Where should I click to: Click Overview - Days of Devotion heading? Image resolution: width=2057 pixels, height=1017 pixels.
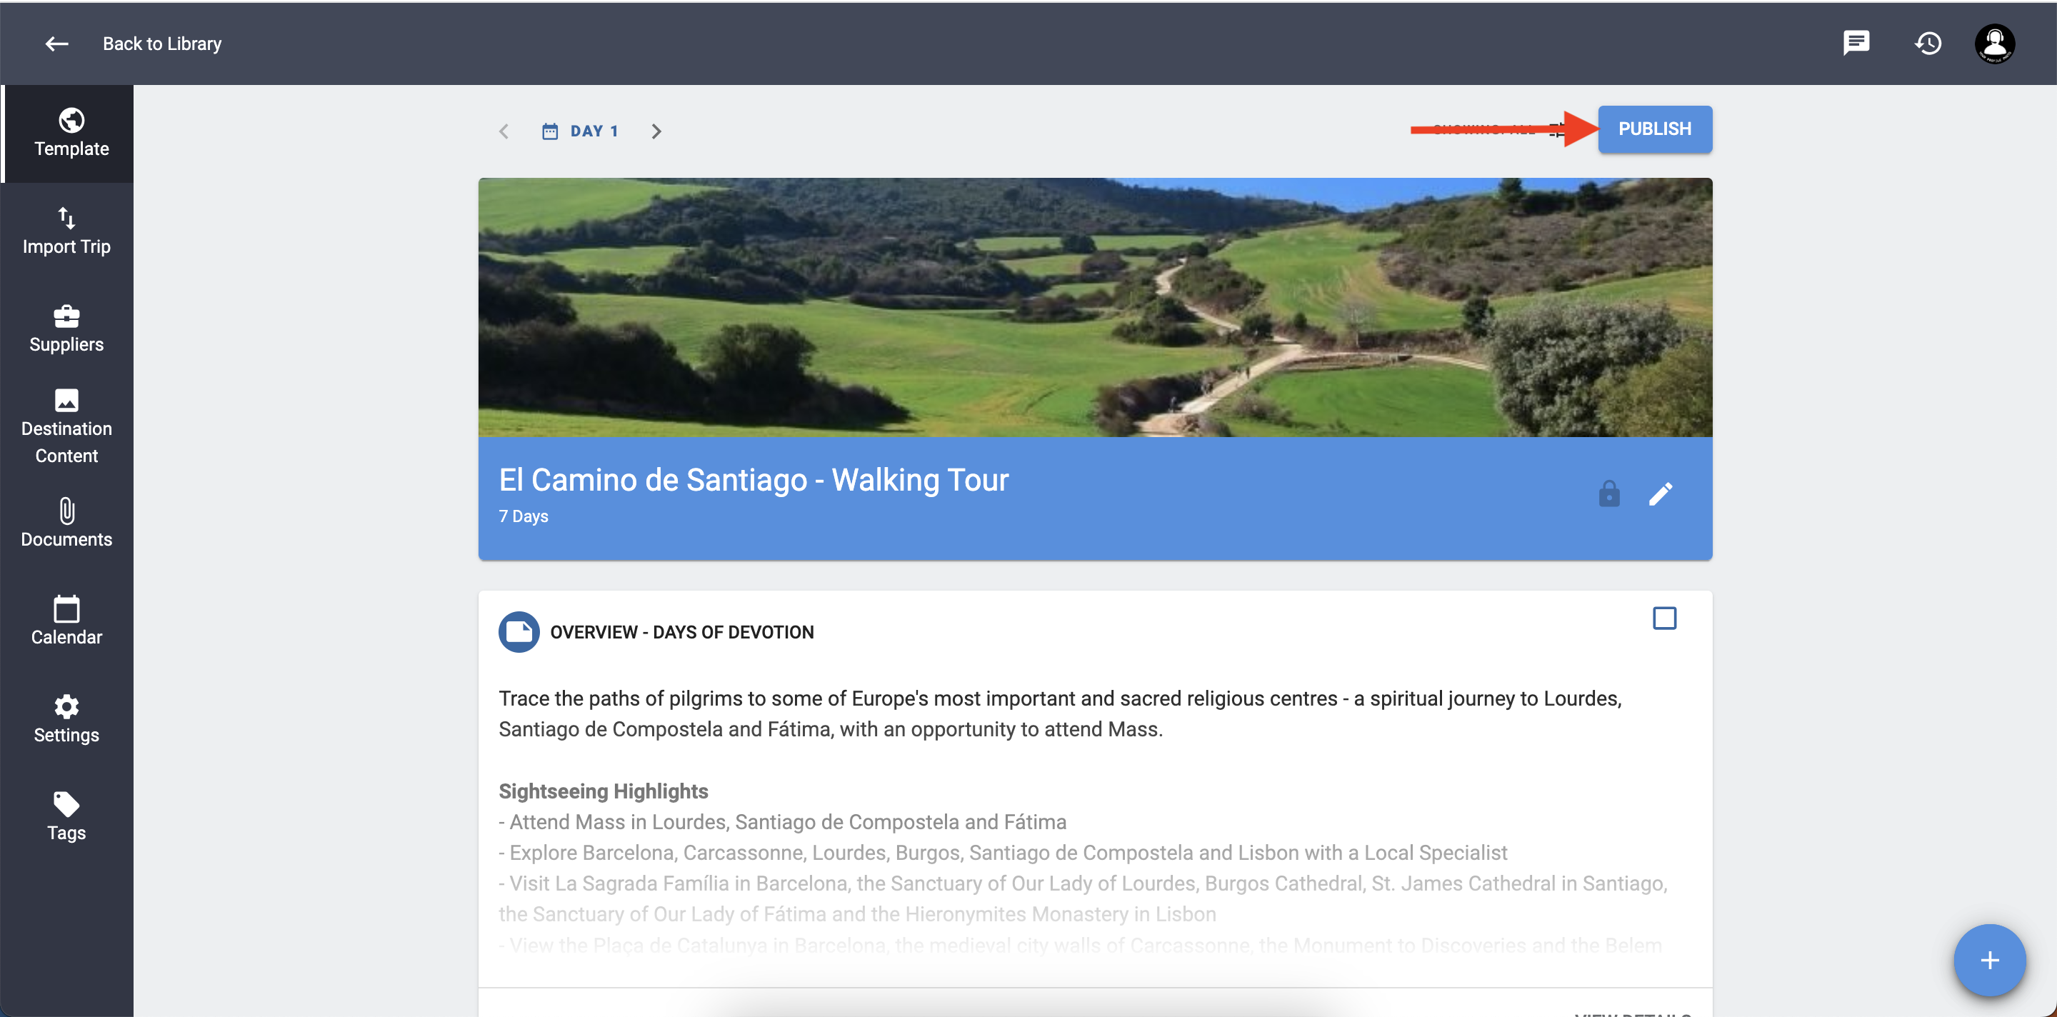pyautogui.click(x=682, y=632)
